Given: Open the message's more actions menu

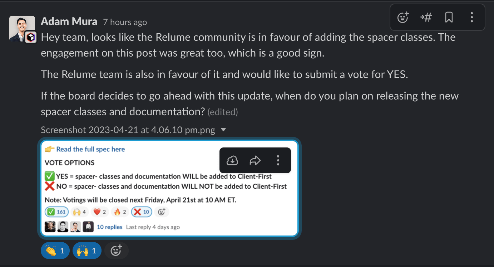Looking at the screenshot, I should (472, 17).
